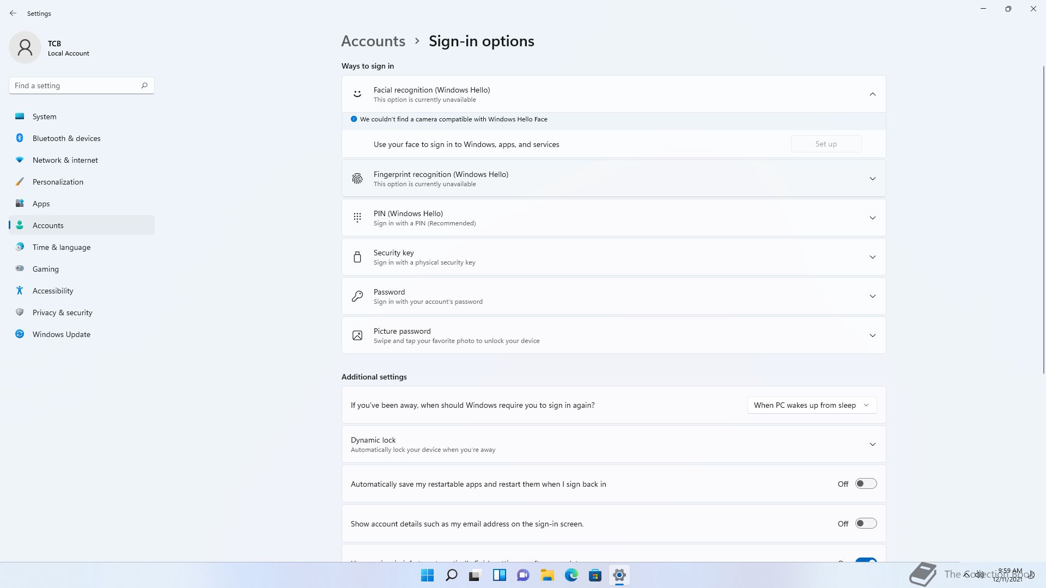This screenshot has height=588, width=1046.
Task: Open Widgets from the taskbar
Action: (x=499, y=575)
